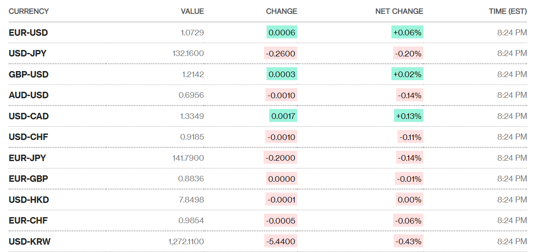This screenshot has height=252, width=534.
Task: Open the AUD-USD currency pair link
Action: (29, 95)
